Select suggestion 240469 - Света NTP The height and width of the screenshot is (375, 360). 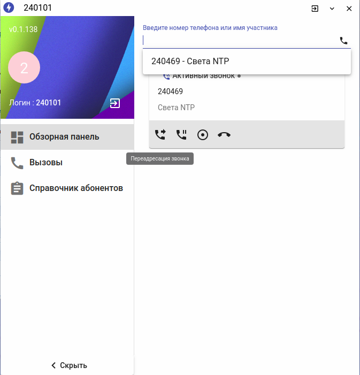247,61
